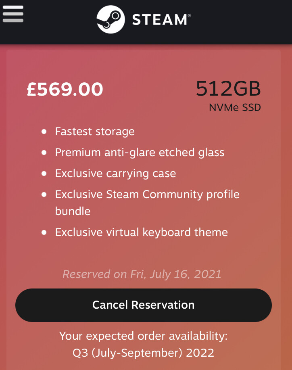292x370 pixels.
Task: Click "Premium anti-glare etched glass" feature
Action: pyautogui.click(x=140, y=153)
